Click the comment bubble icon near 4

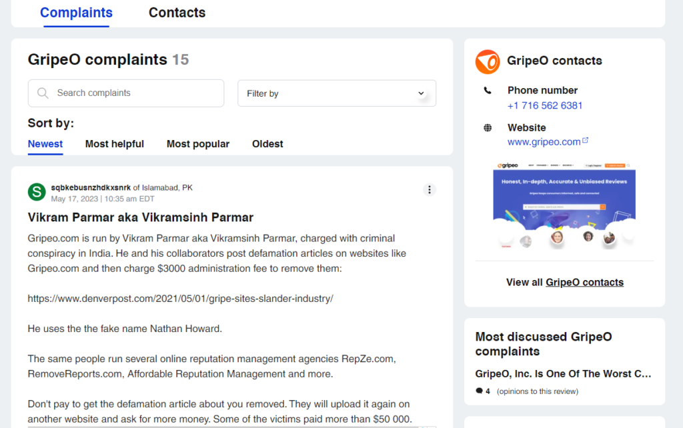[x=479, y=391]
